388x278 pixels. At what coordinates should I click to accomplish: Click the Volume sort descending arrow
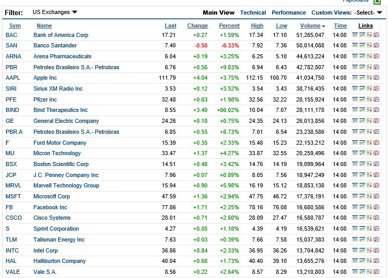324,26
